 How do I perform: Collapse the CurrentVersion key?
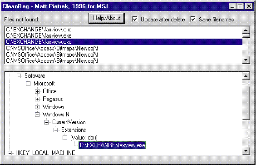pyautogui.click(x=47, y=122)
